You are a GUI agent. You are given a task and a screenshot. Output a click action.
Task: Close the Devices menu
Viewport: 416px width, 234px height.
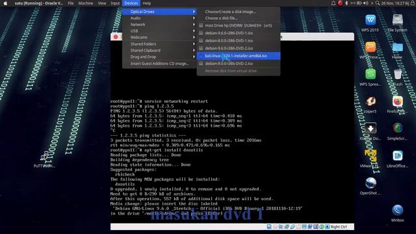(x=131, y=3)
